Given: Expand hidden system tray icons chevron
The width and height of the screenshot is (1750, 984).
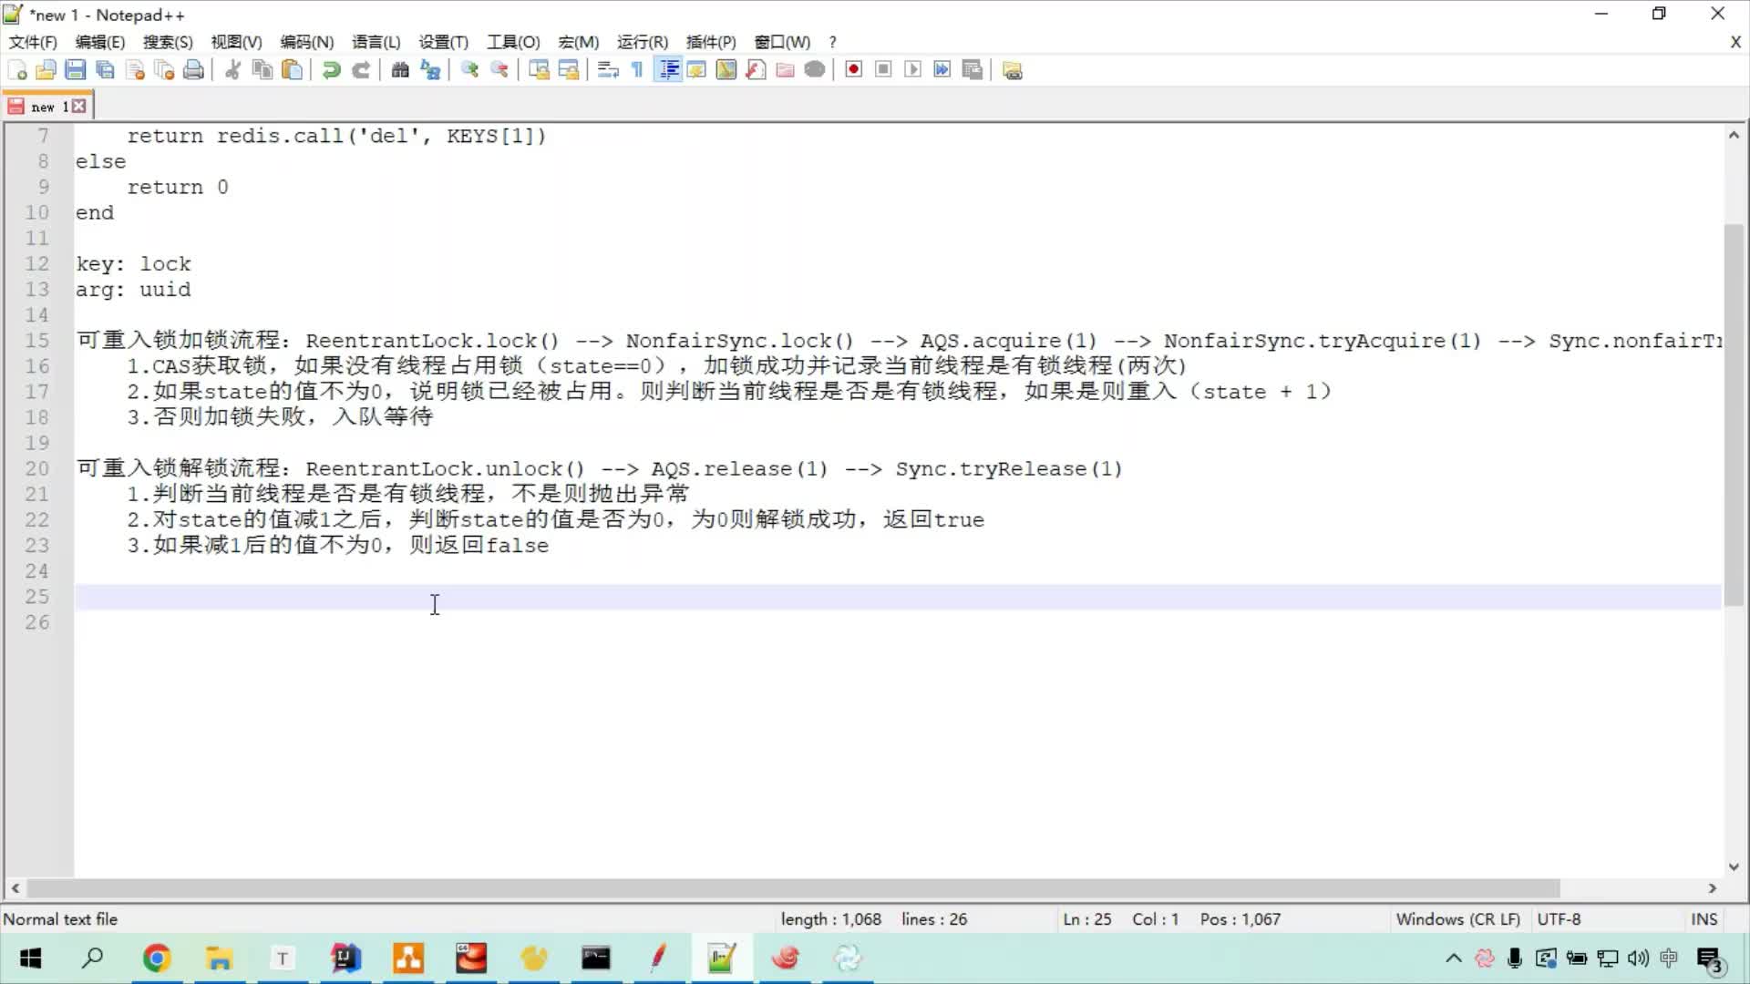Looking at the screenshot, I should [x=1454, y=958].
